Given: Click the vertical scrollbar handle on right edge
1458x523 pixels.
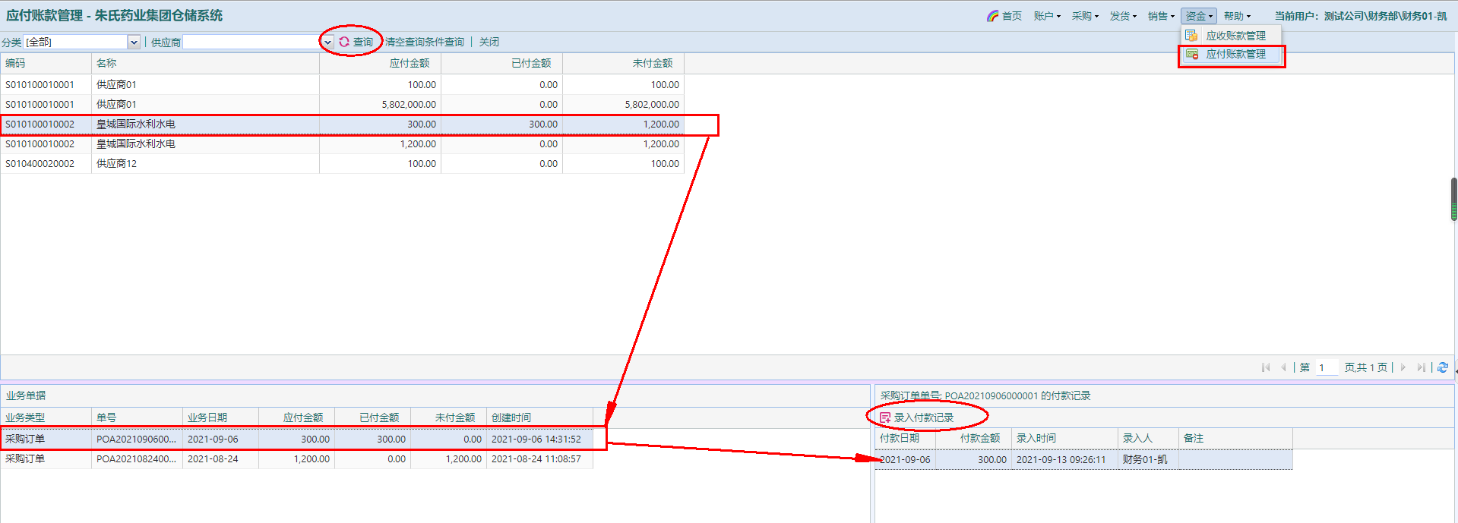Looking at the screenshot, I should point(1453,199).
